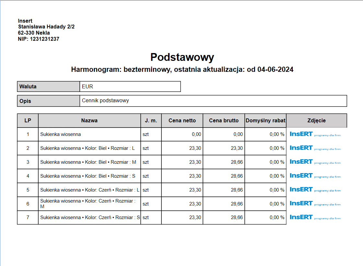Select 'Sukienka wiosenna • Kolor: Czerń • Rozmiar : S'
The image size is (363, 266).
[x=90, y=217]
